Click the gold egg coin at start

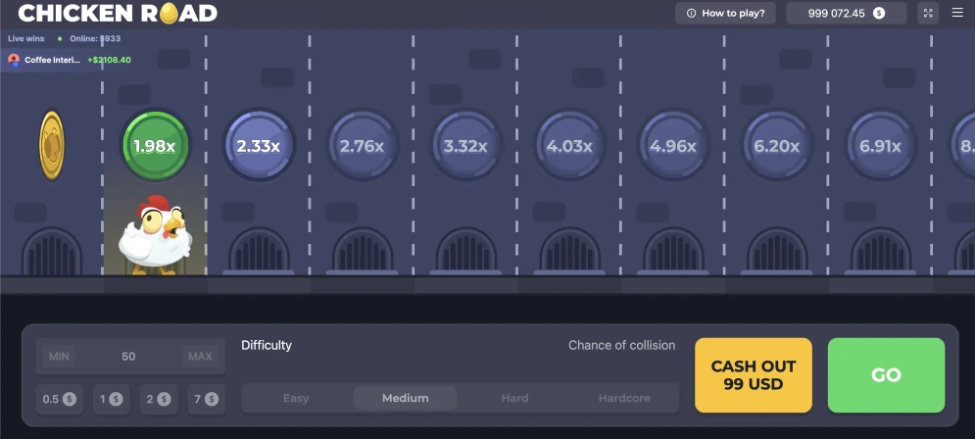(x=52, y=145)
